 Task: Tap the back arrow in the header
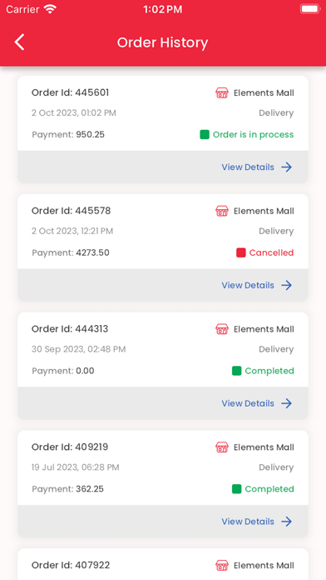pos(20,42)
